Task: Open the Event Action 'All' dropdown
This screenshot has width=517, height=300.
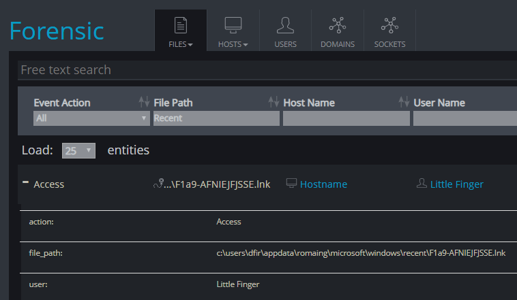Action: (x=91, y=118)
